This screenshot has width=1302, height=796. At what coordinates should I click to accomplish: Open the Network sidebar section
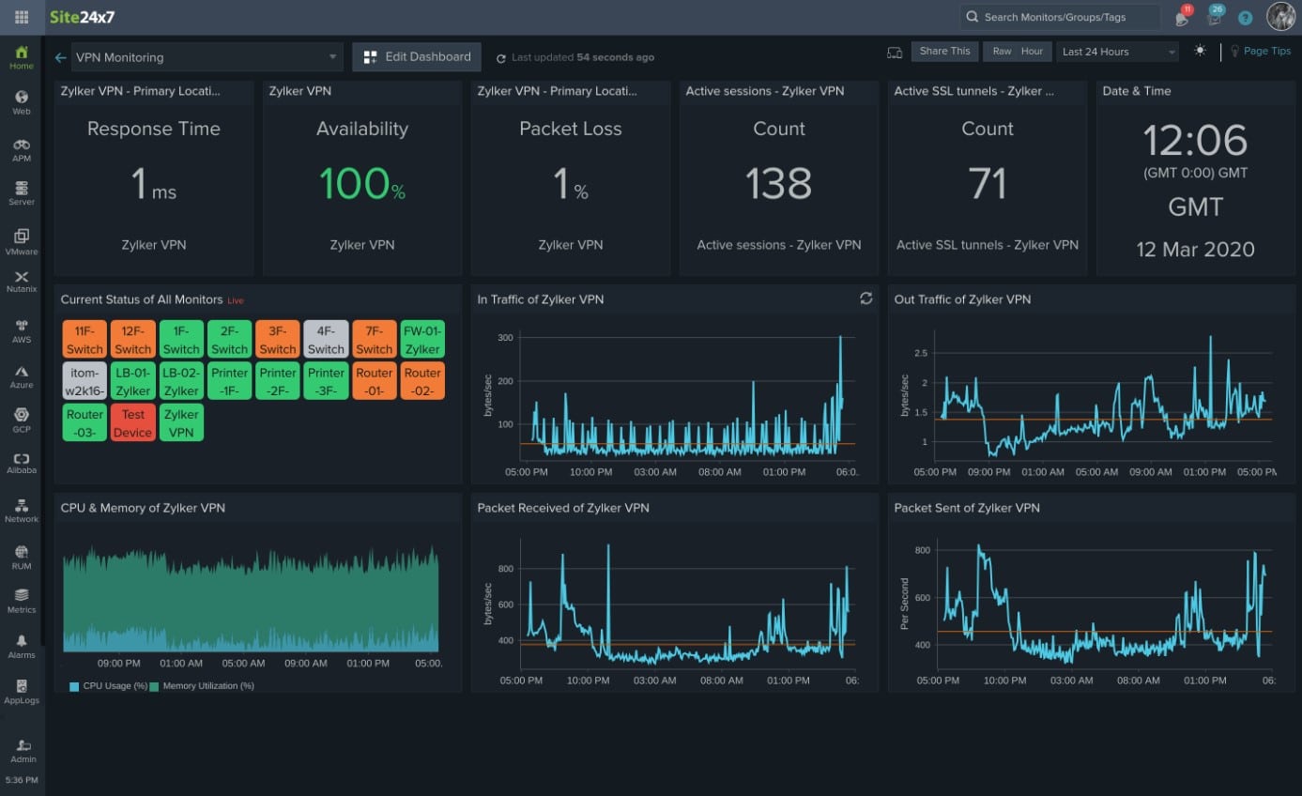[x=22, y=511]
